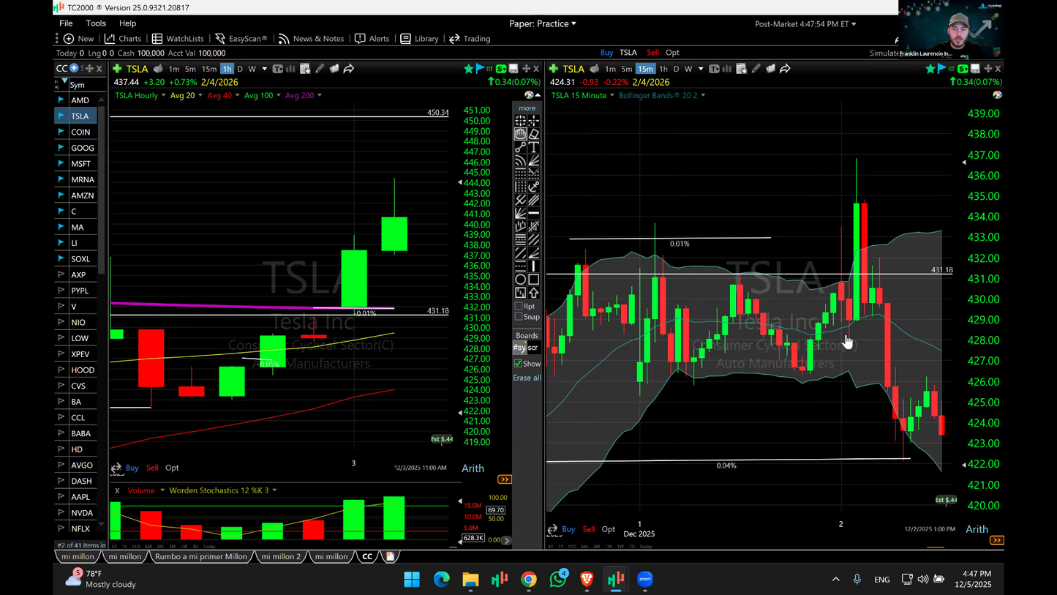Select the Rectangle drawing tool
The width and height of the screenshot is (1057, 595).
[535, 279]
